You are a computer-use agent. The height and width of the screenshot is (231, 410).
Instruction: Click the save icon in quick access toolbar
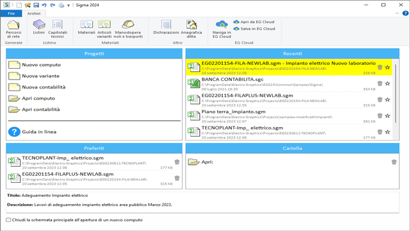36,5
